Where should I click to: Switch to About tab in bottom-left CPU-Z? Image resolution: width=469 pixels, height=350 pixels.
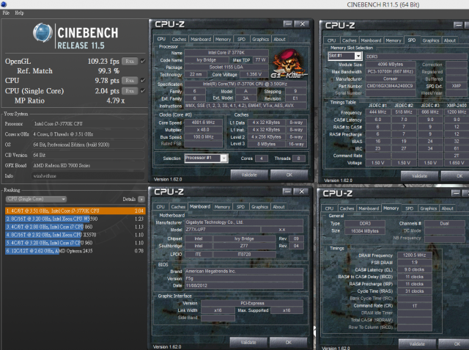point(278,207)
